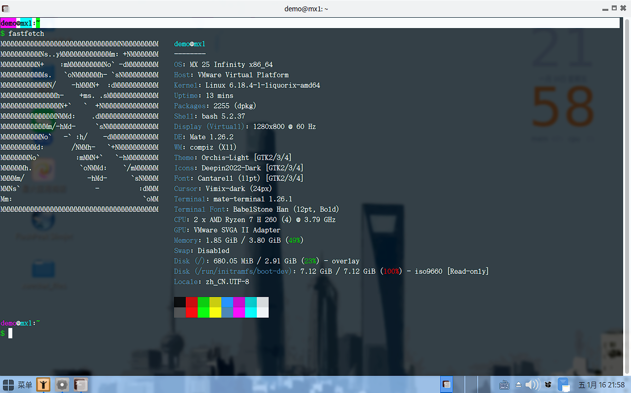Click the eject removable media tray icon

(519, 385)
